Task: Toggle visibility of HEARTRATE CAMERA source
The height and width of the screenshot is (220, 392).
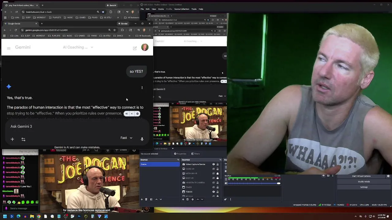Action: click(x=213, y=183)
